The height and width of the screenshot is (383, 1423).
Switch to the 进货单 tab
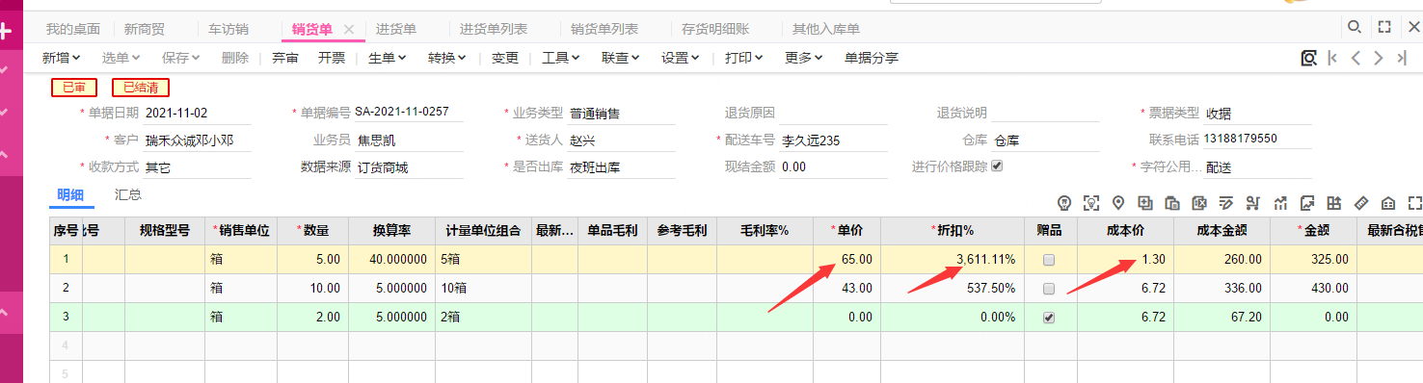pos(396,30)
